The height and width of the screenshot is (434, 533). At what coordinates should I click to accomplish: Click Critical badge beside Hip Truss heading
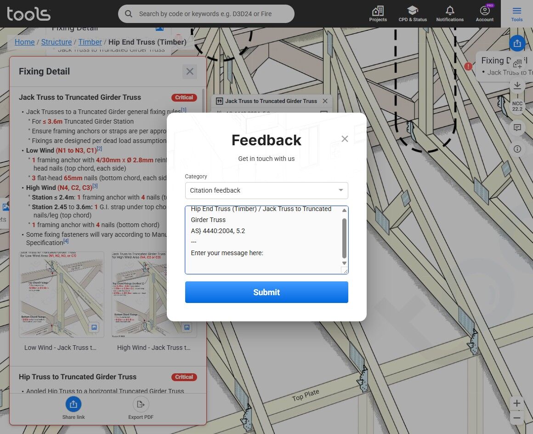[x=184, y=377]
